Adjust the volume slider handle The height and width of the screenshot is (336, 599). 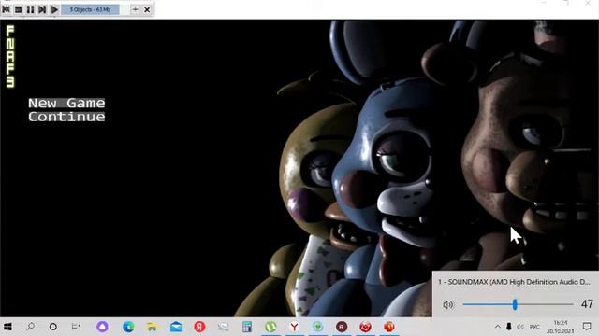pos(515,304)
